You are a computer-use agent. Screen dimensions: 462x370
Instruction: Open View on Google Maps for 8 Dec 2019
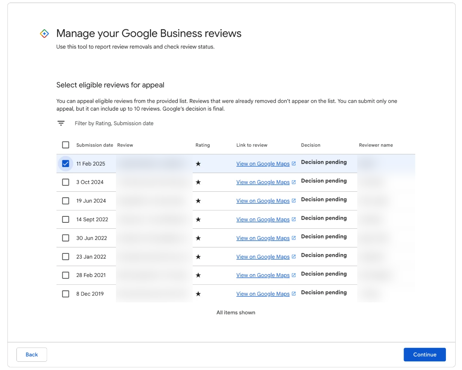click(x=263, y=294)
